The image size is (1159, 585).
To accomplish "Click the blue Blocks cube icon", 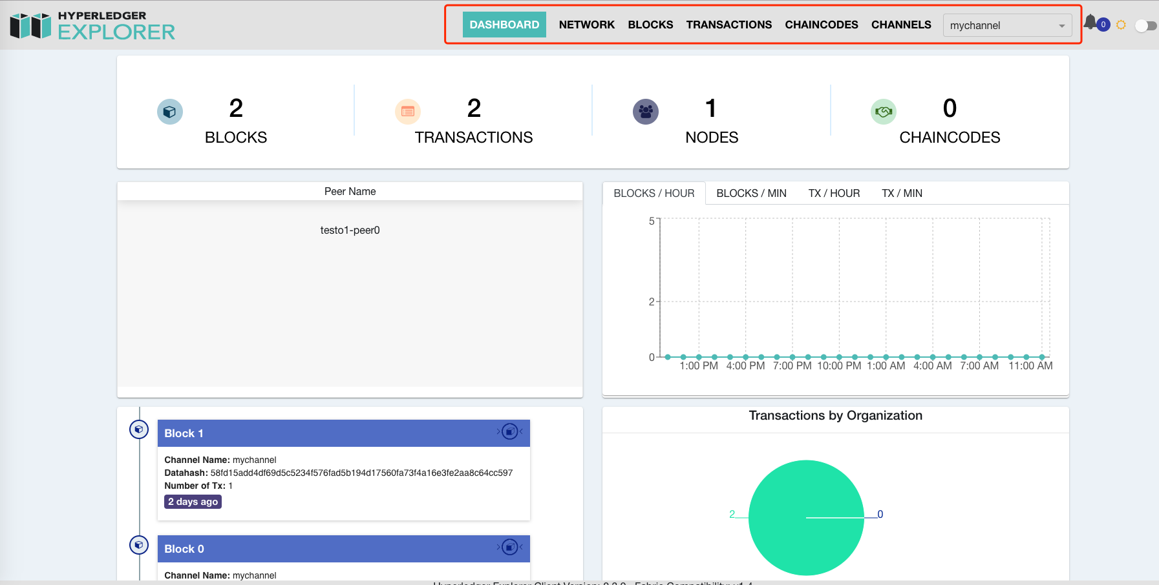I will coord(170,112).
